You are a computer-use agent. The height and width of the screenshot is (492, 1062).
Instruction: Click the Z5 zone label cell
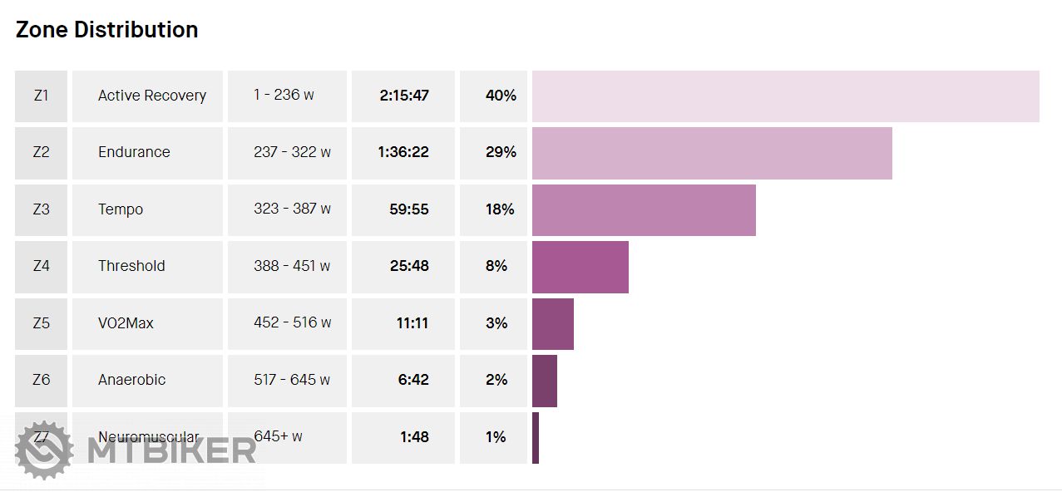coord(41,323)
